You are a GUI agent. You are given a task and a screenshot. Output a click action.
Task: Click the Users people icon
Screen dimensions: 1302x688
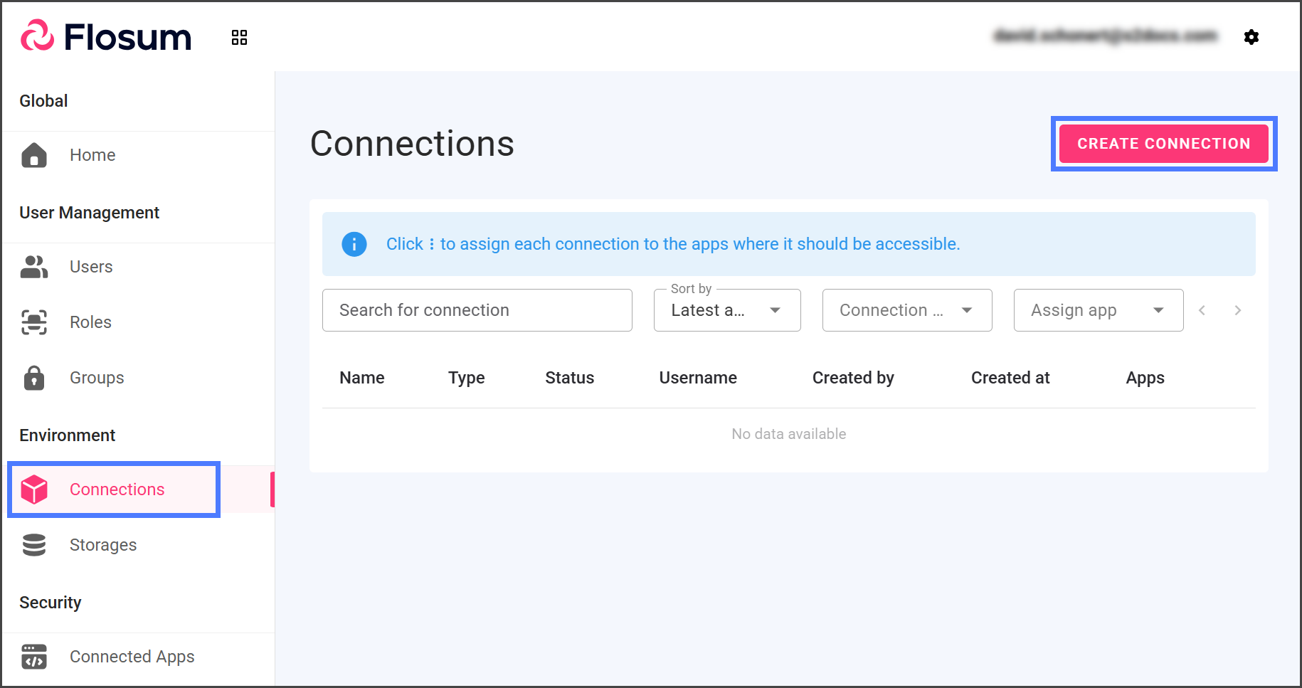[34, 267]
